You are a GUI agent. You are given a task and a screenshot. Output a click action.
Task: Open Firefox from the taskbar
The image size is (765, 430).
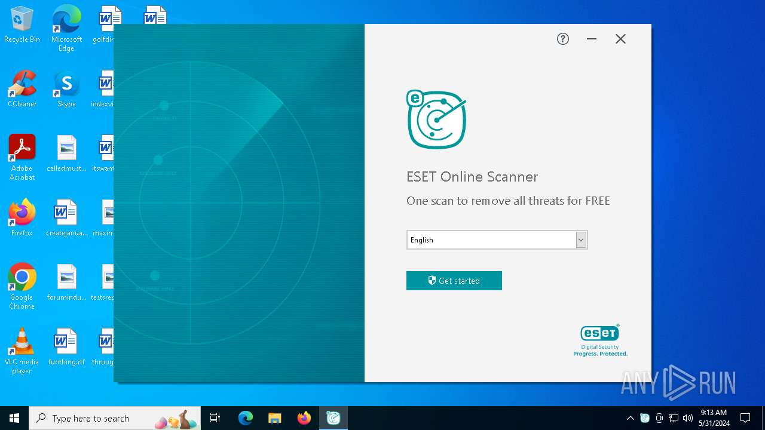coord(304,418)
